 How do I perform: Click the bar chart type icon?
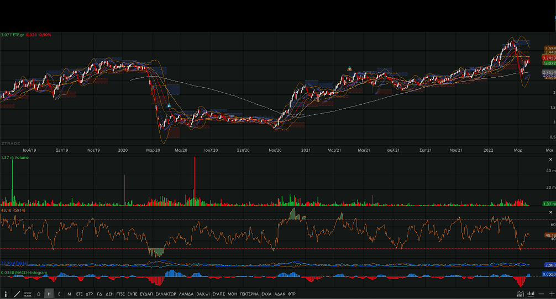(x=531, y=294)
